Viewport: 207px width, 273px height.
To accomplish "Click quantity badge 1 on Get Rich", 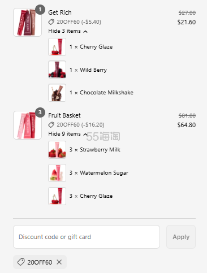I will 40,10.
